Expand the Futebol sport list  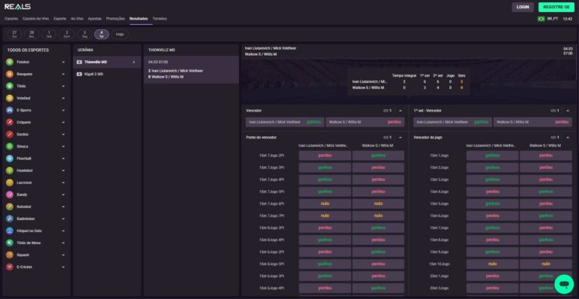(63, 62)
